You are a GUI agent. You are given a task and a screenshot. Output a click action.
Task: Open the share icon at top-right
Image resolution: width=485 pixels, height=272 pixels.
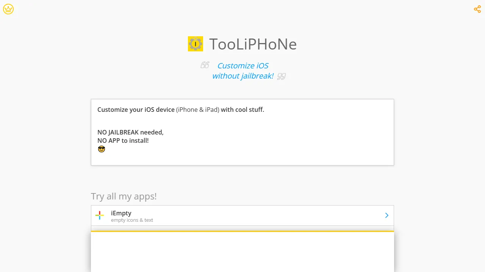(x=477, y=9)
